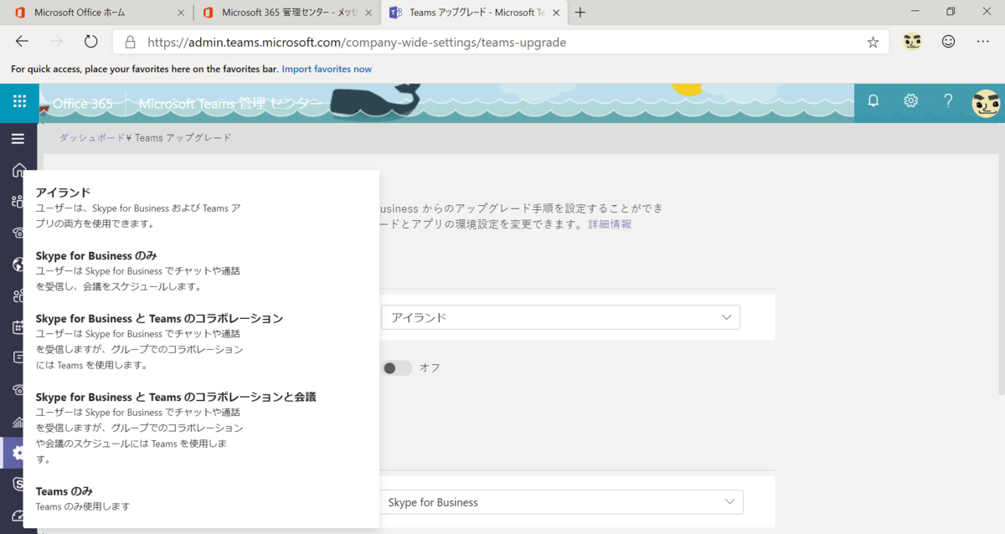The image size is (1005, 534).
Task: Open notifications bell in Teams header
Action: tap(874, 101)
